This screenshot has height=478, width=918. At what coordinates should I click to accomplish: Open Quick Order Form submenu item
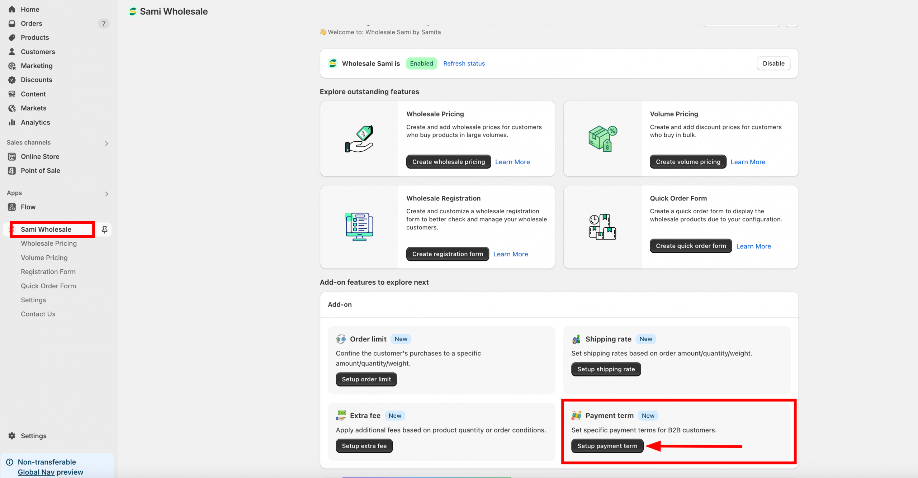point(48,286)
